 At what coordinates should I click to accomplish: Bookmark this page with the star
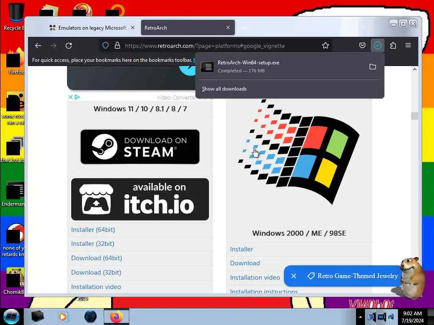pos(325,46)
